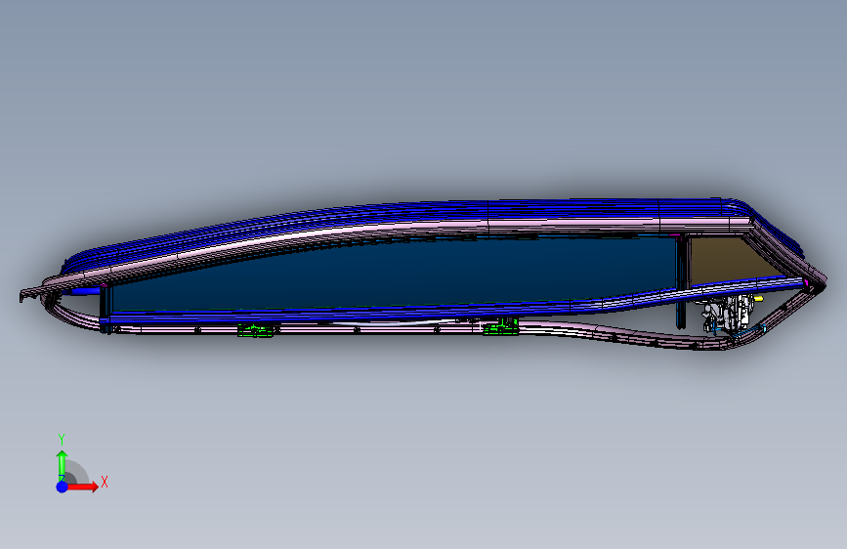Click the green Y axis arrow of the triad
This screenshot has width=847, height=549.
point(63,465)
